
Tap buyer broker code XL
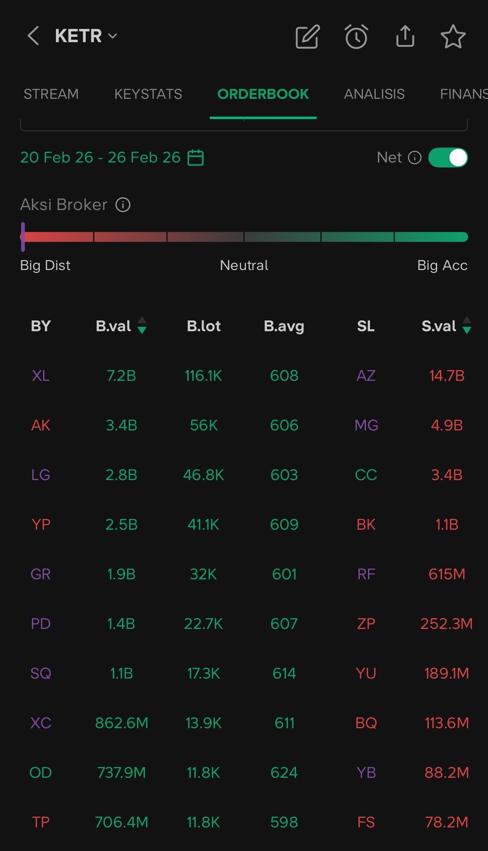click(x=41, y=375)
